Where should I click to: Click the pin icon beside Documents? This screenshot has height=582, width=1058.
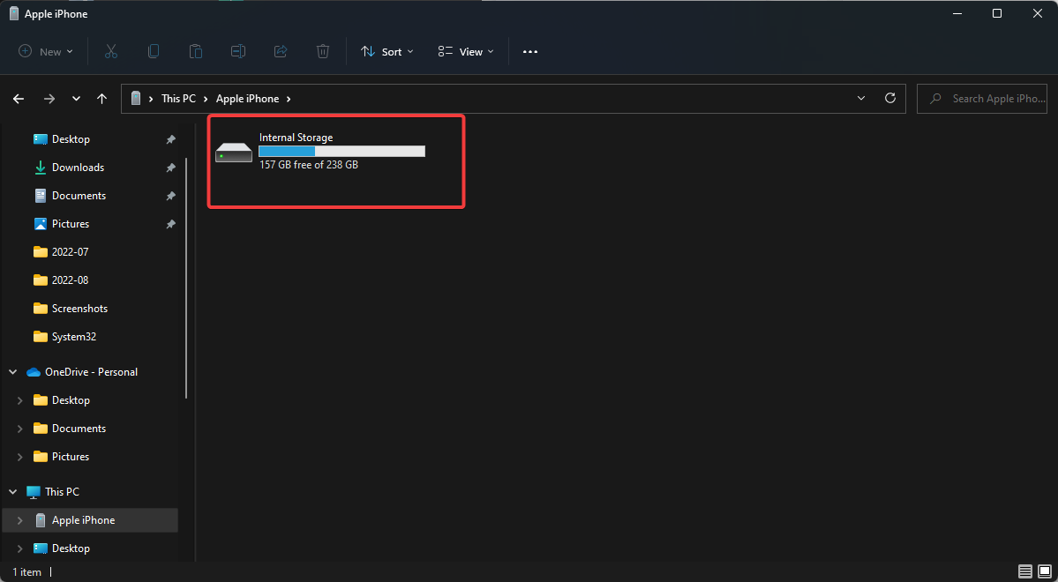(x=170, y=196)
